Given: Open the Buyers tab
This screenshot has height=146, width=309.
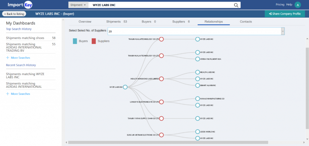Looking at the screenshot, I should [149, 22].
